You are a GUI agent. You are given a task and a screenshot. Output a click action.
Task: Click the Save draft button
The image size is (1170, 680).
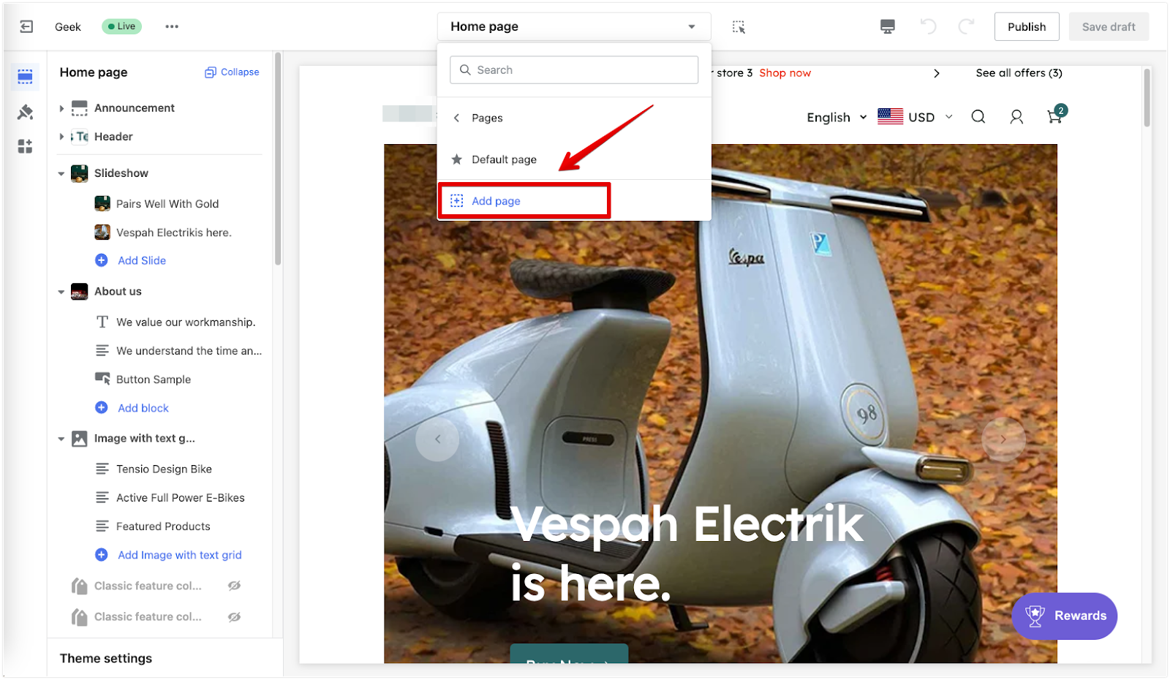pyautogui.click(x=1109, y=26)
